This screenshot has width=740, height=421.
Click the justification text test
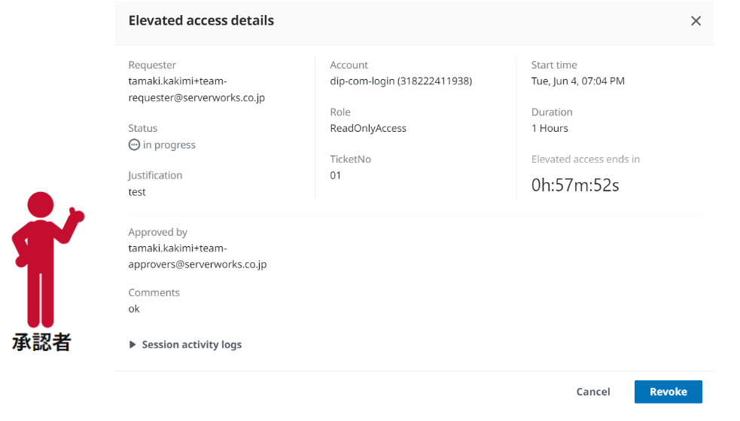point(137,192)
